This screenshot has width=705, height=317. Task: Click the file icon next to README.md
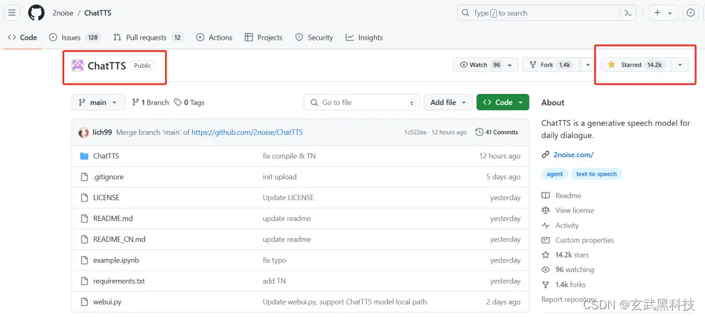tap(84, 219)
